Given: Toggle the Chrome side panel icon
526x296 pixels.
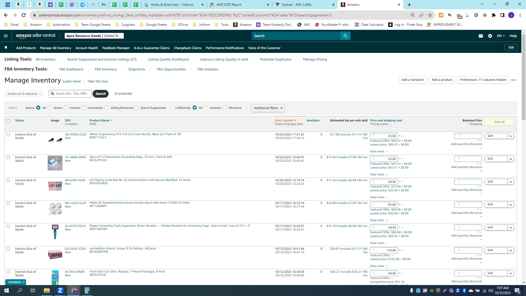Looking at the screenshot, I should [502, 15].
